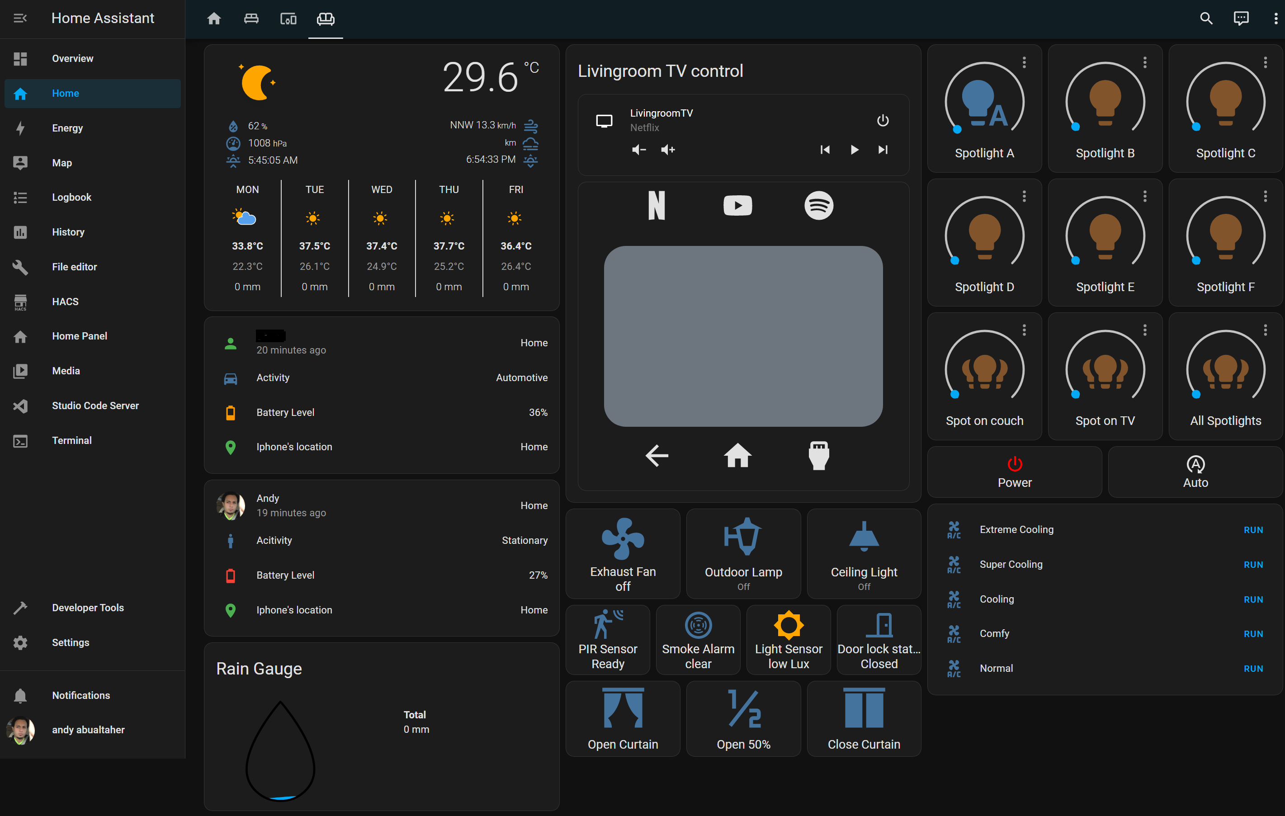Collapse the sidebar menu
1285x816 pixels.
pyautogui.click(x=20, y=18)
